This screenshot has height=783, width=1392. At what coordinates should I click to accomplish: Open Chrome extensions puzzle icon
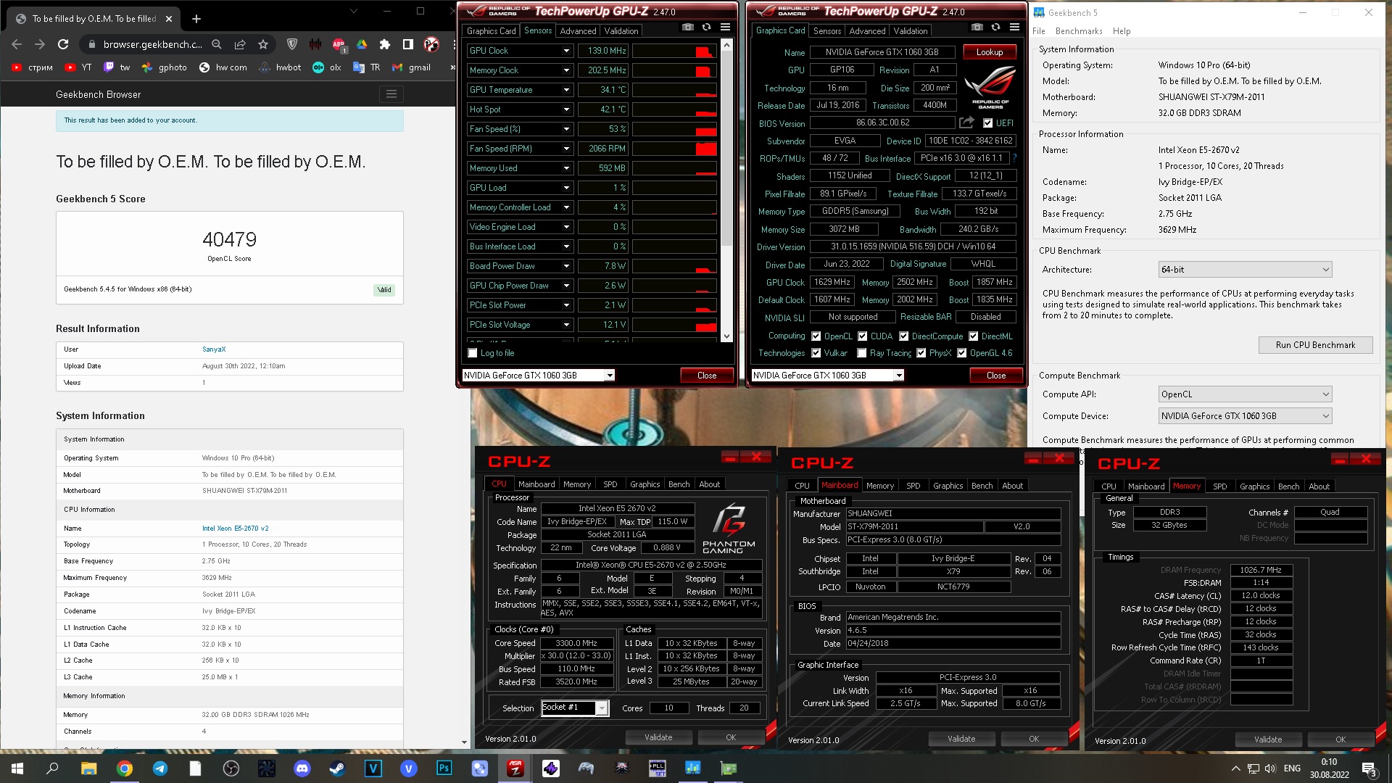(385, 44)
